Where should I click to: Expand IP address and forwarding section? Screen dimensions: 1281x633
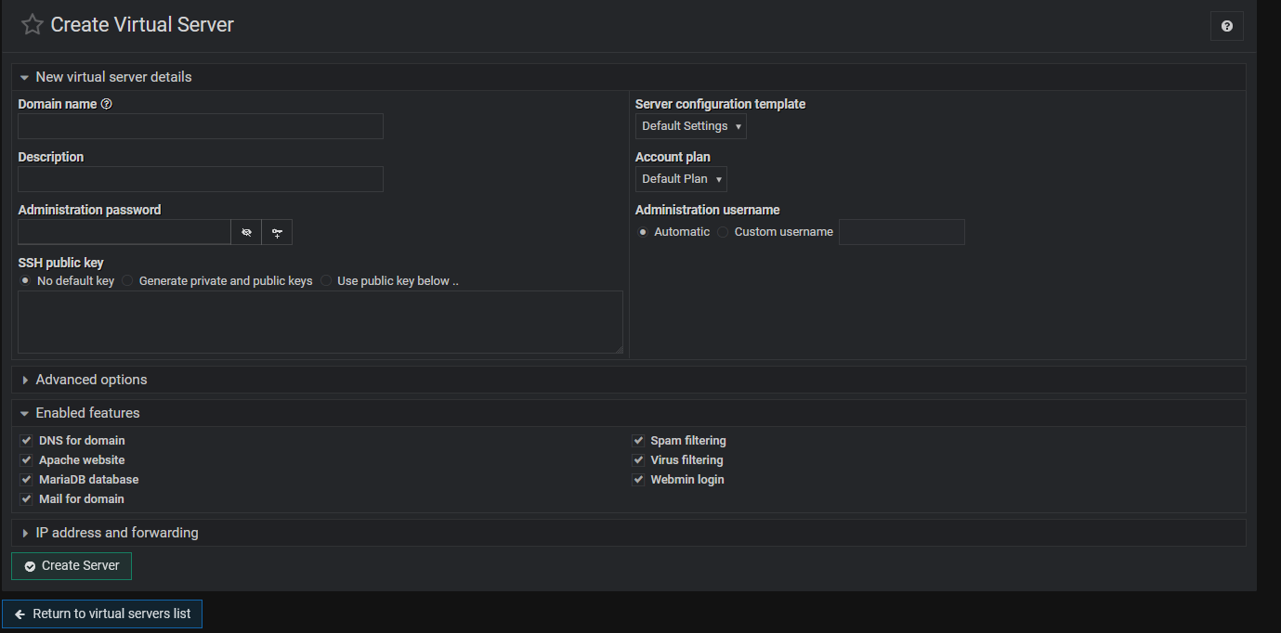click(116, 533)
